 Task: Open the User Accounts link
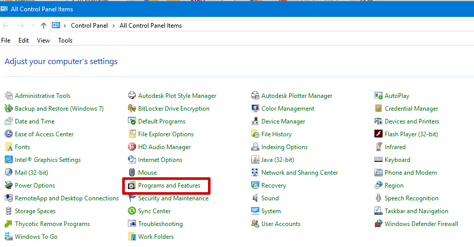tap(280, 224)
